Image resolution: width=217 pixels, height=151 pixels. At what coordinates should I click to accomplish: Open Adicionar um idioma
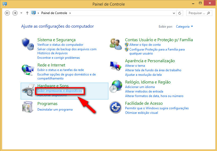(140, 87)
